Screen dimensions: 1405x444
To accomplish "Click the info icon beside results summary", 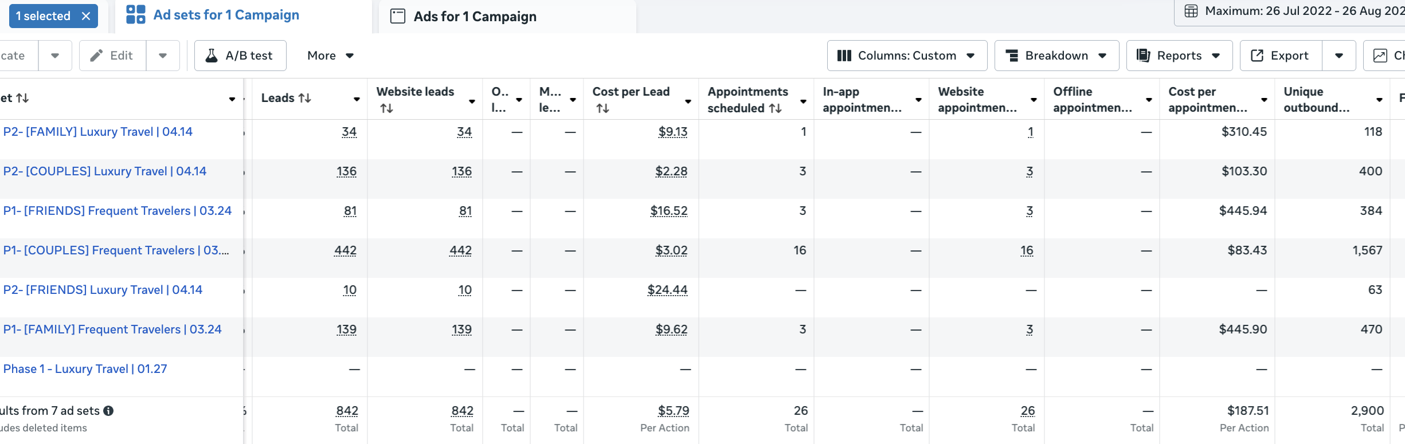I will pyautogui.click(x=108, y=411).
